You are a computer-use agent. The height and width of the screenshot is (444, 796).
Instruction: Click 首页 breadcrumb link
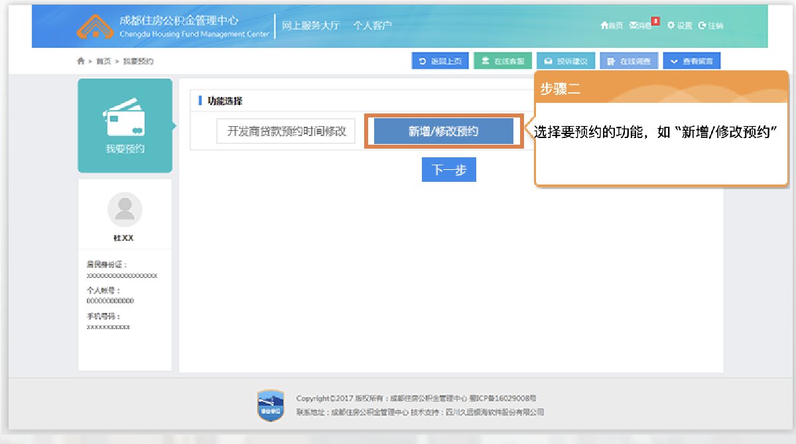[x=103, y=61]
